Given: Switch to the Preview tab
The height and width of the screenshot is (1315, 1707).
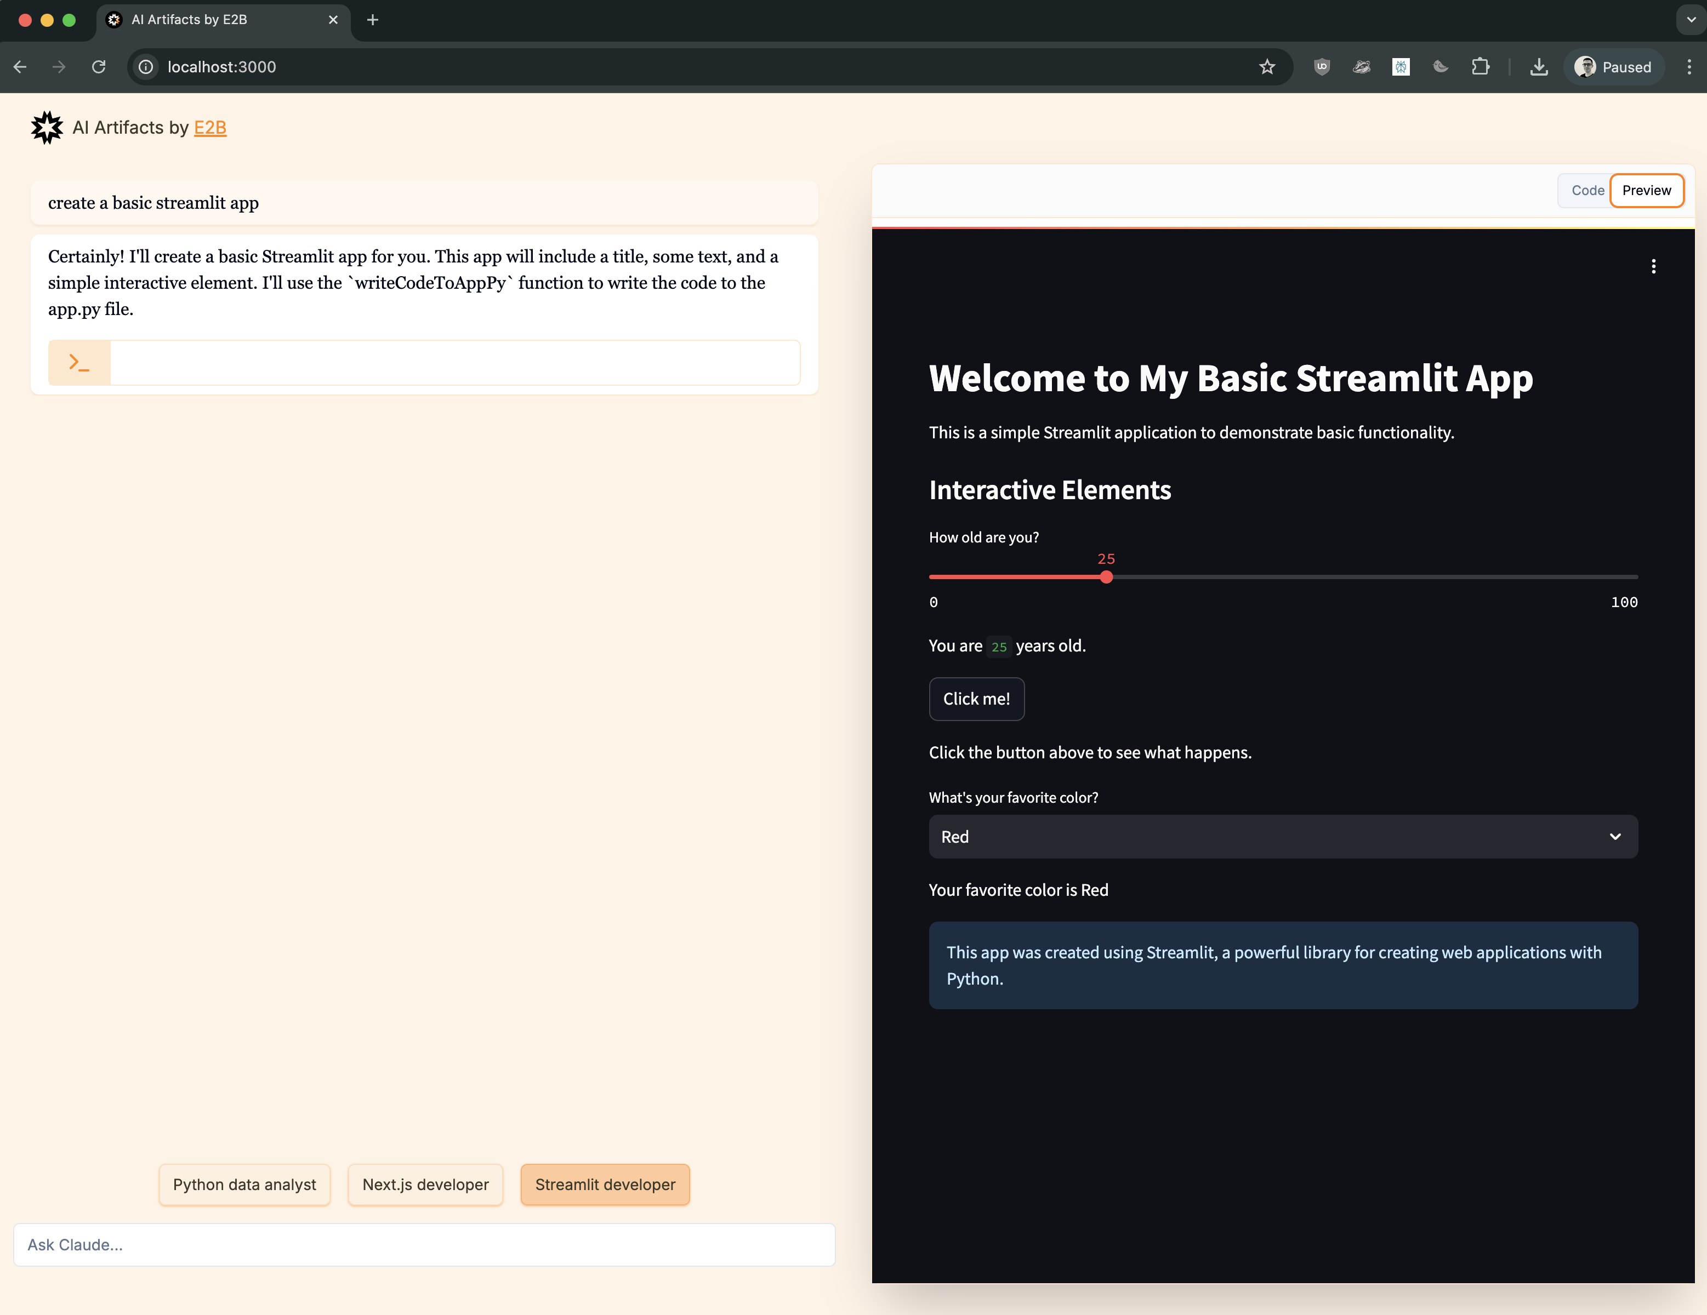Looking at the screenshot, I should point(1646,191).
